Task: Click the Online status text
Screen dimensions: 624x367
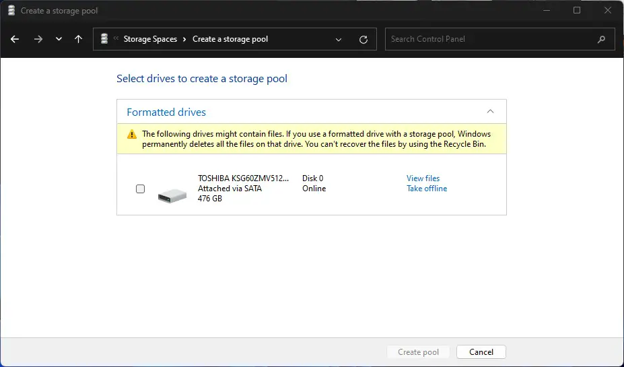Action: (x=314, y=189)
